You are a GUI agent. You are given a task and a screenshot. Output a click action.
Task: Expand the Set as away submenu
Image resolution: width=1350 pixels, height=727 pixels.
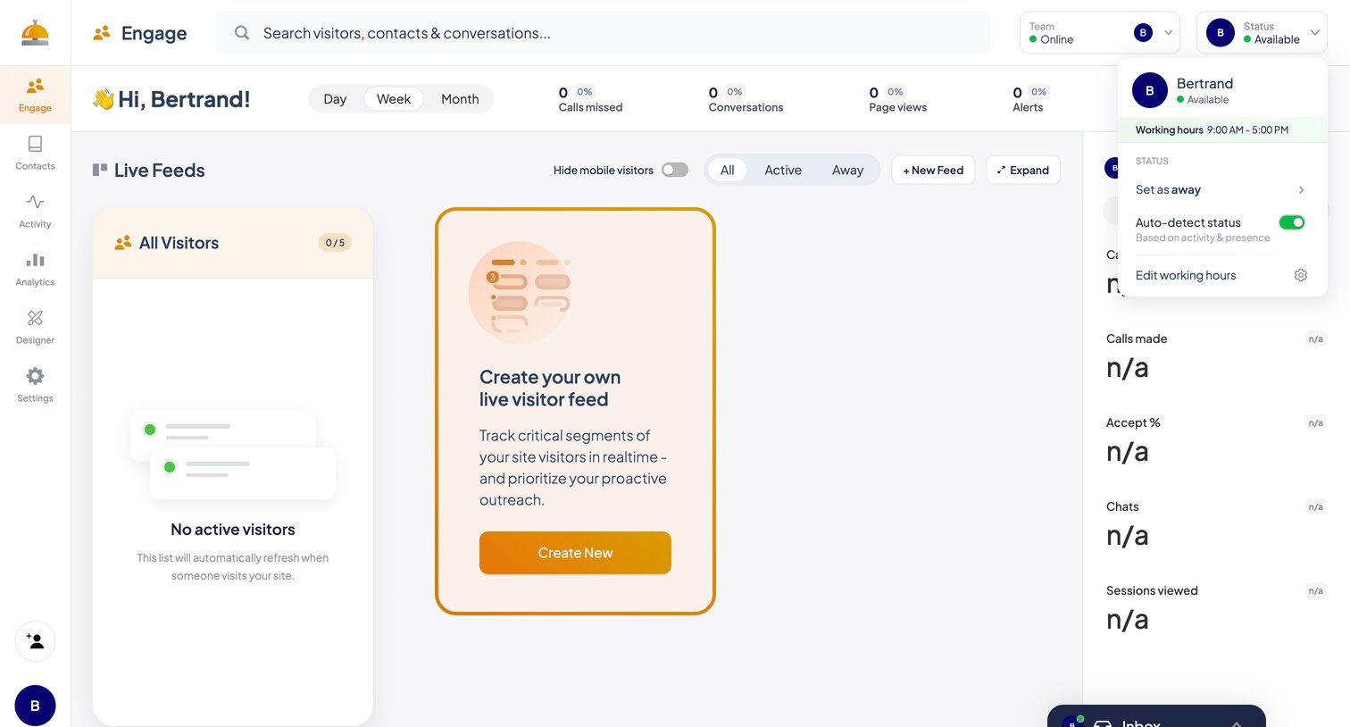pyautogui.click(x=1302, y=189)
